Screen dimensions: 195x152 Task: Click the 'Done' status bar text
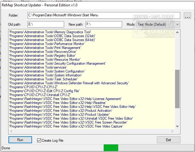click(x=6, y=148)
